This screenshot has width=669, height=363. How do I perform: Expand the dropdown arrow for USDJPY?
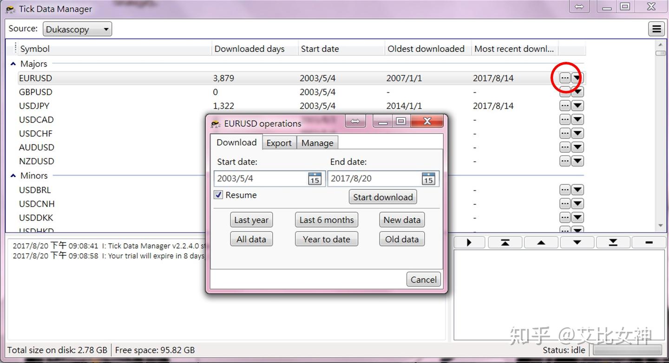coord(577,106)
